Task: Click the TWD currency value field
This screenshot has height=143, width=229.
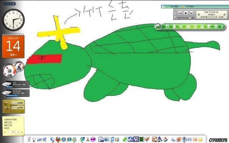Action: click(18, 103)
